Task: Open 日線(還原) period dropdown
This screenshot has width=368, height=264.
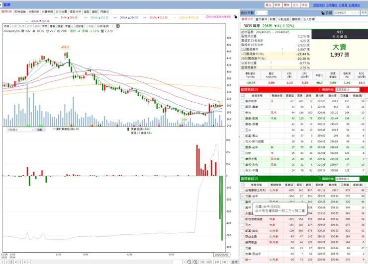Action: (x=105, y=26)
